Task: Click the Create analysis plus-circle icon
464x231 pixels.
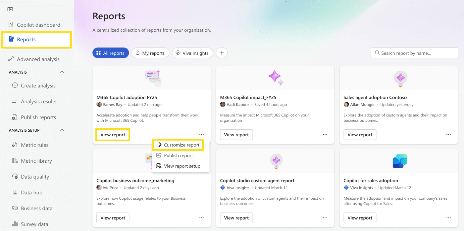Action: pyautogui.click(x=15, y=85)
